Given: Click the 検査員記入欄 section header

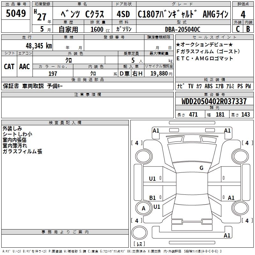Looking at the screenshot, I should [65, 123].
